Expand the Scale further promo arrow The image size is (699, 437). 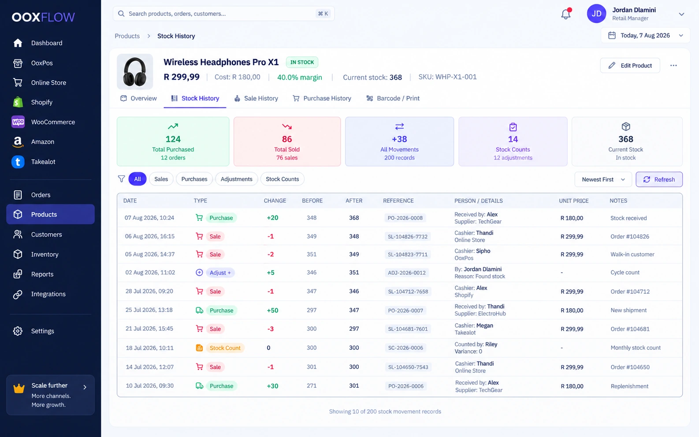pos(85,387)
